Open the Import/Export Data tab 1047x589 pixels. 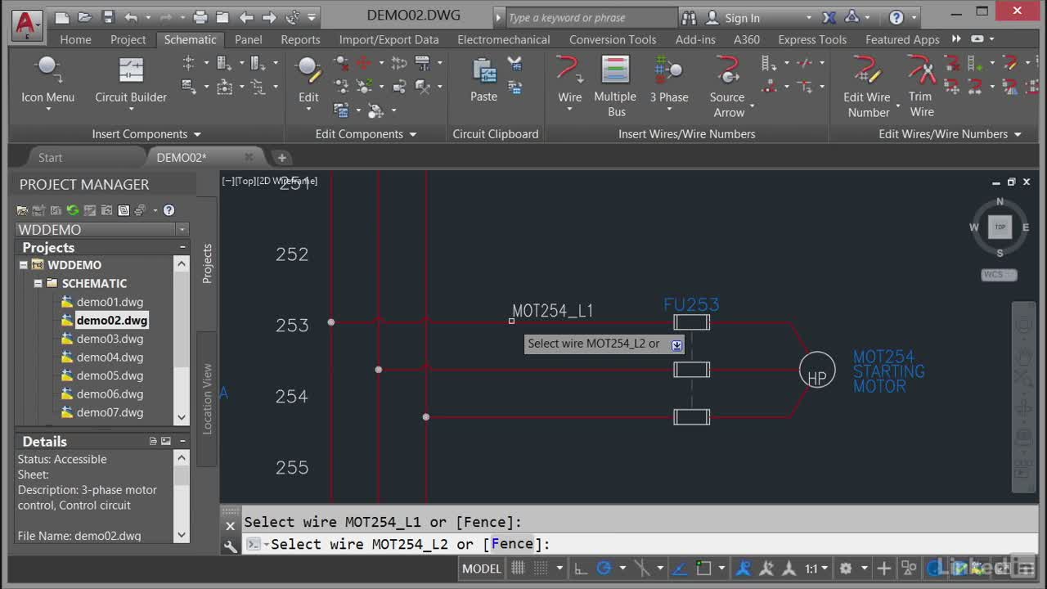[x=389, y=39]
